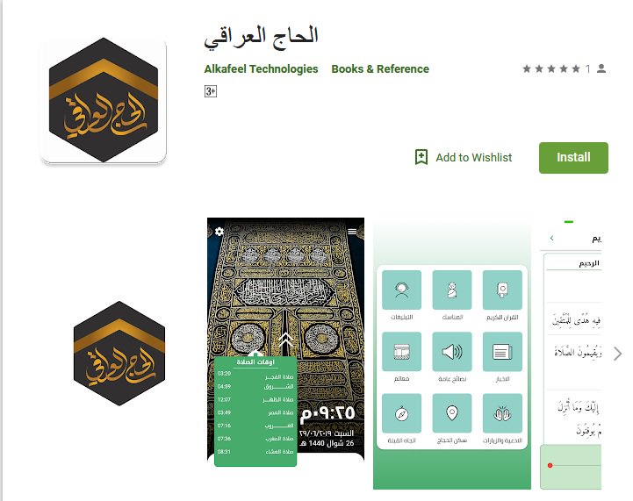The height and width of the screenshot is (501, 633).
Task: Click the Holy Quran tile icon
Action: (x=502, y=290)
